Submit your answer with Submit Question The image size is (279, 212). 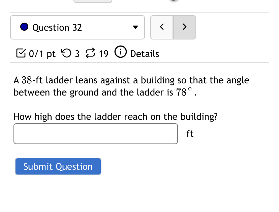click(58, 166)
